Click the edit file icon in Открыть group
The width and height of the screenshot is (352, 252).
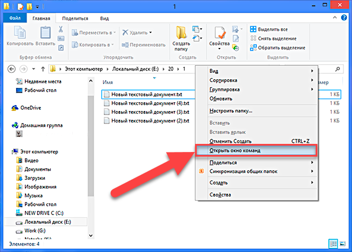click(x=235, y=39)
